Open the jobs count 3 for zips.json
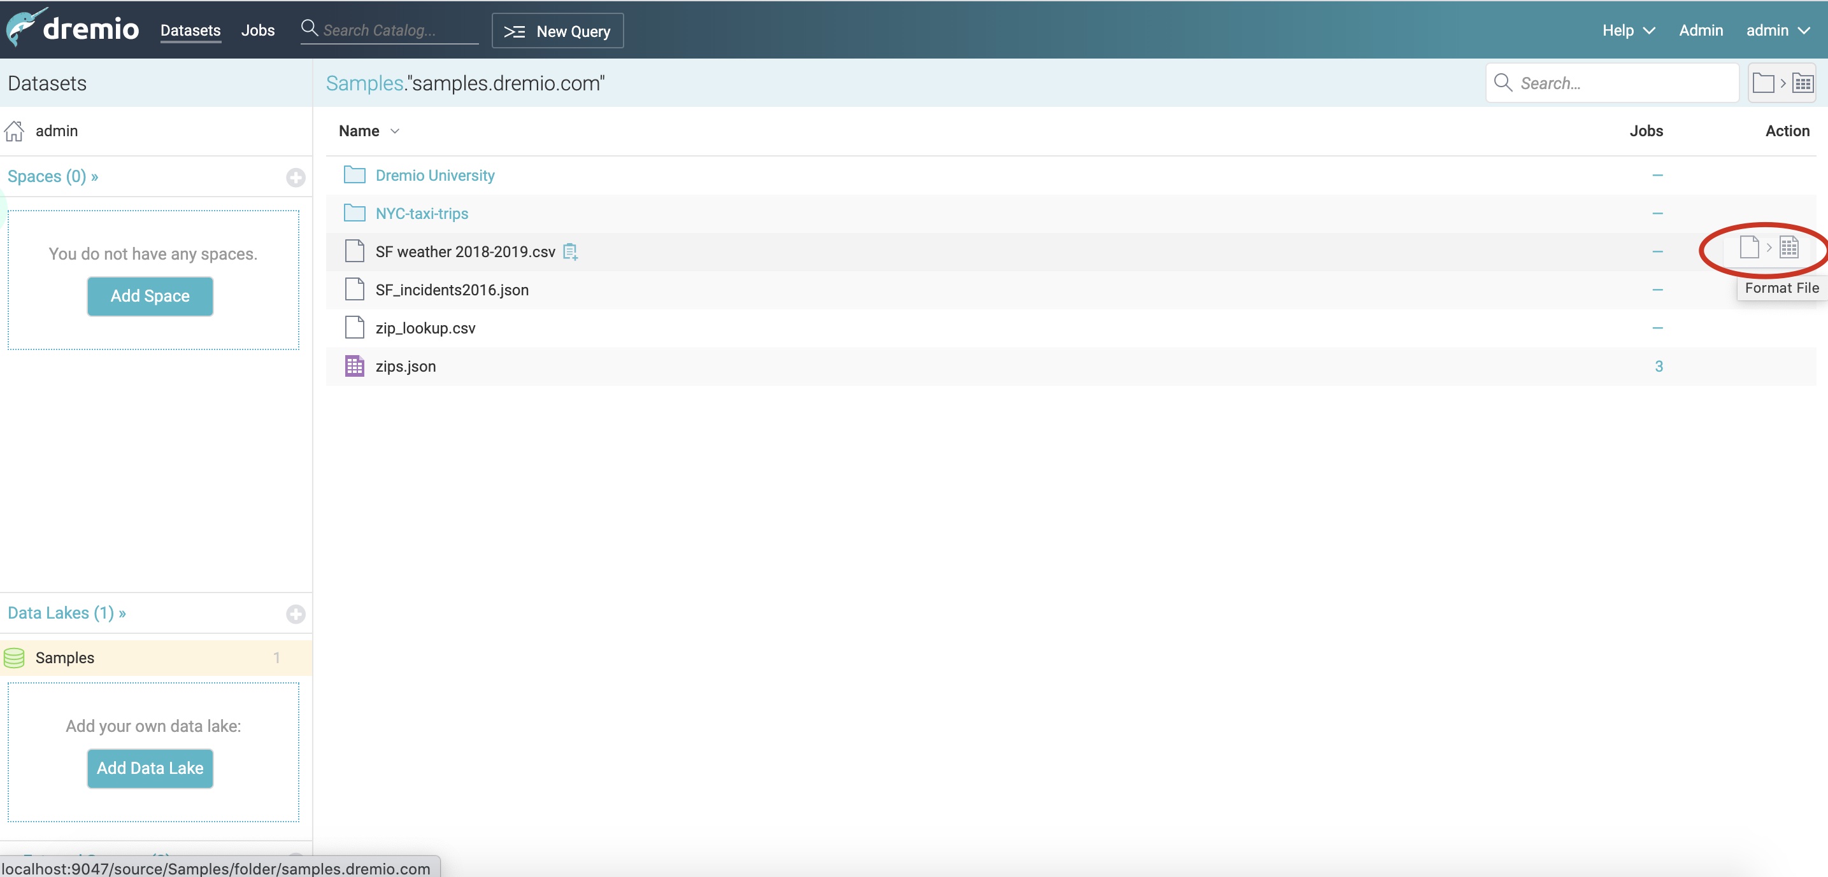 click(x=1659, y=366)
